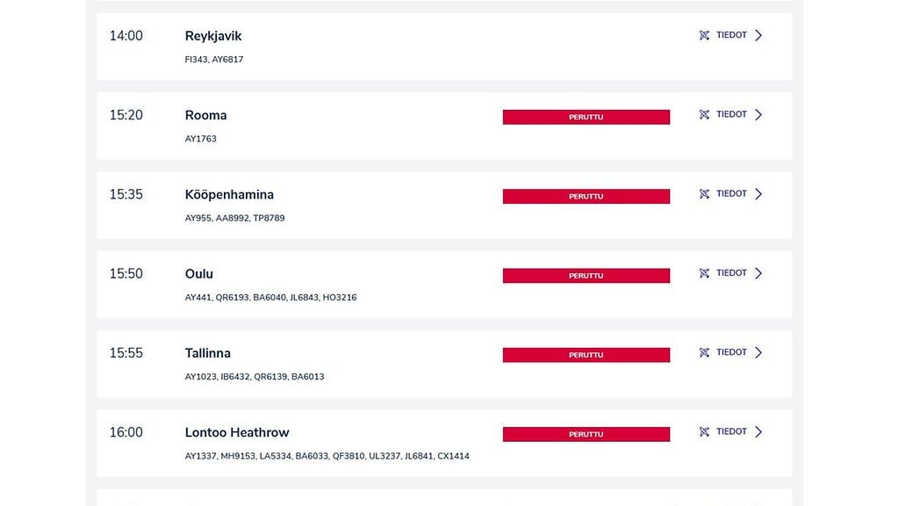899x506 pixels.
Task: Click the PERUTTU status on the Oulu flight
Action: [x=586, y=276]
